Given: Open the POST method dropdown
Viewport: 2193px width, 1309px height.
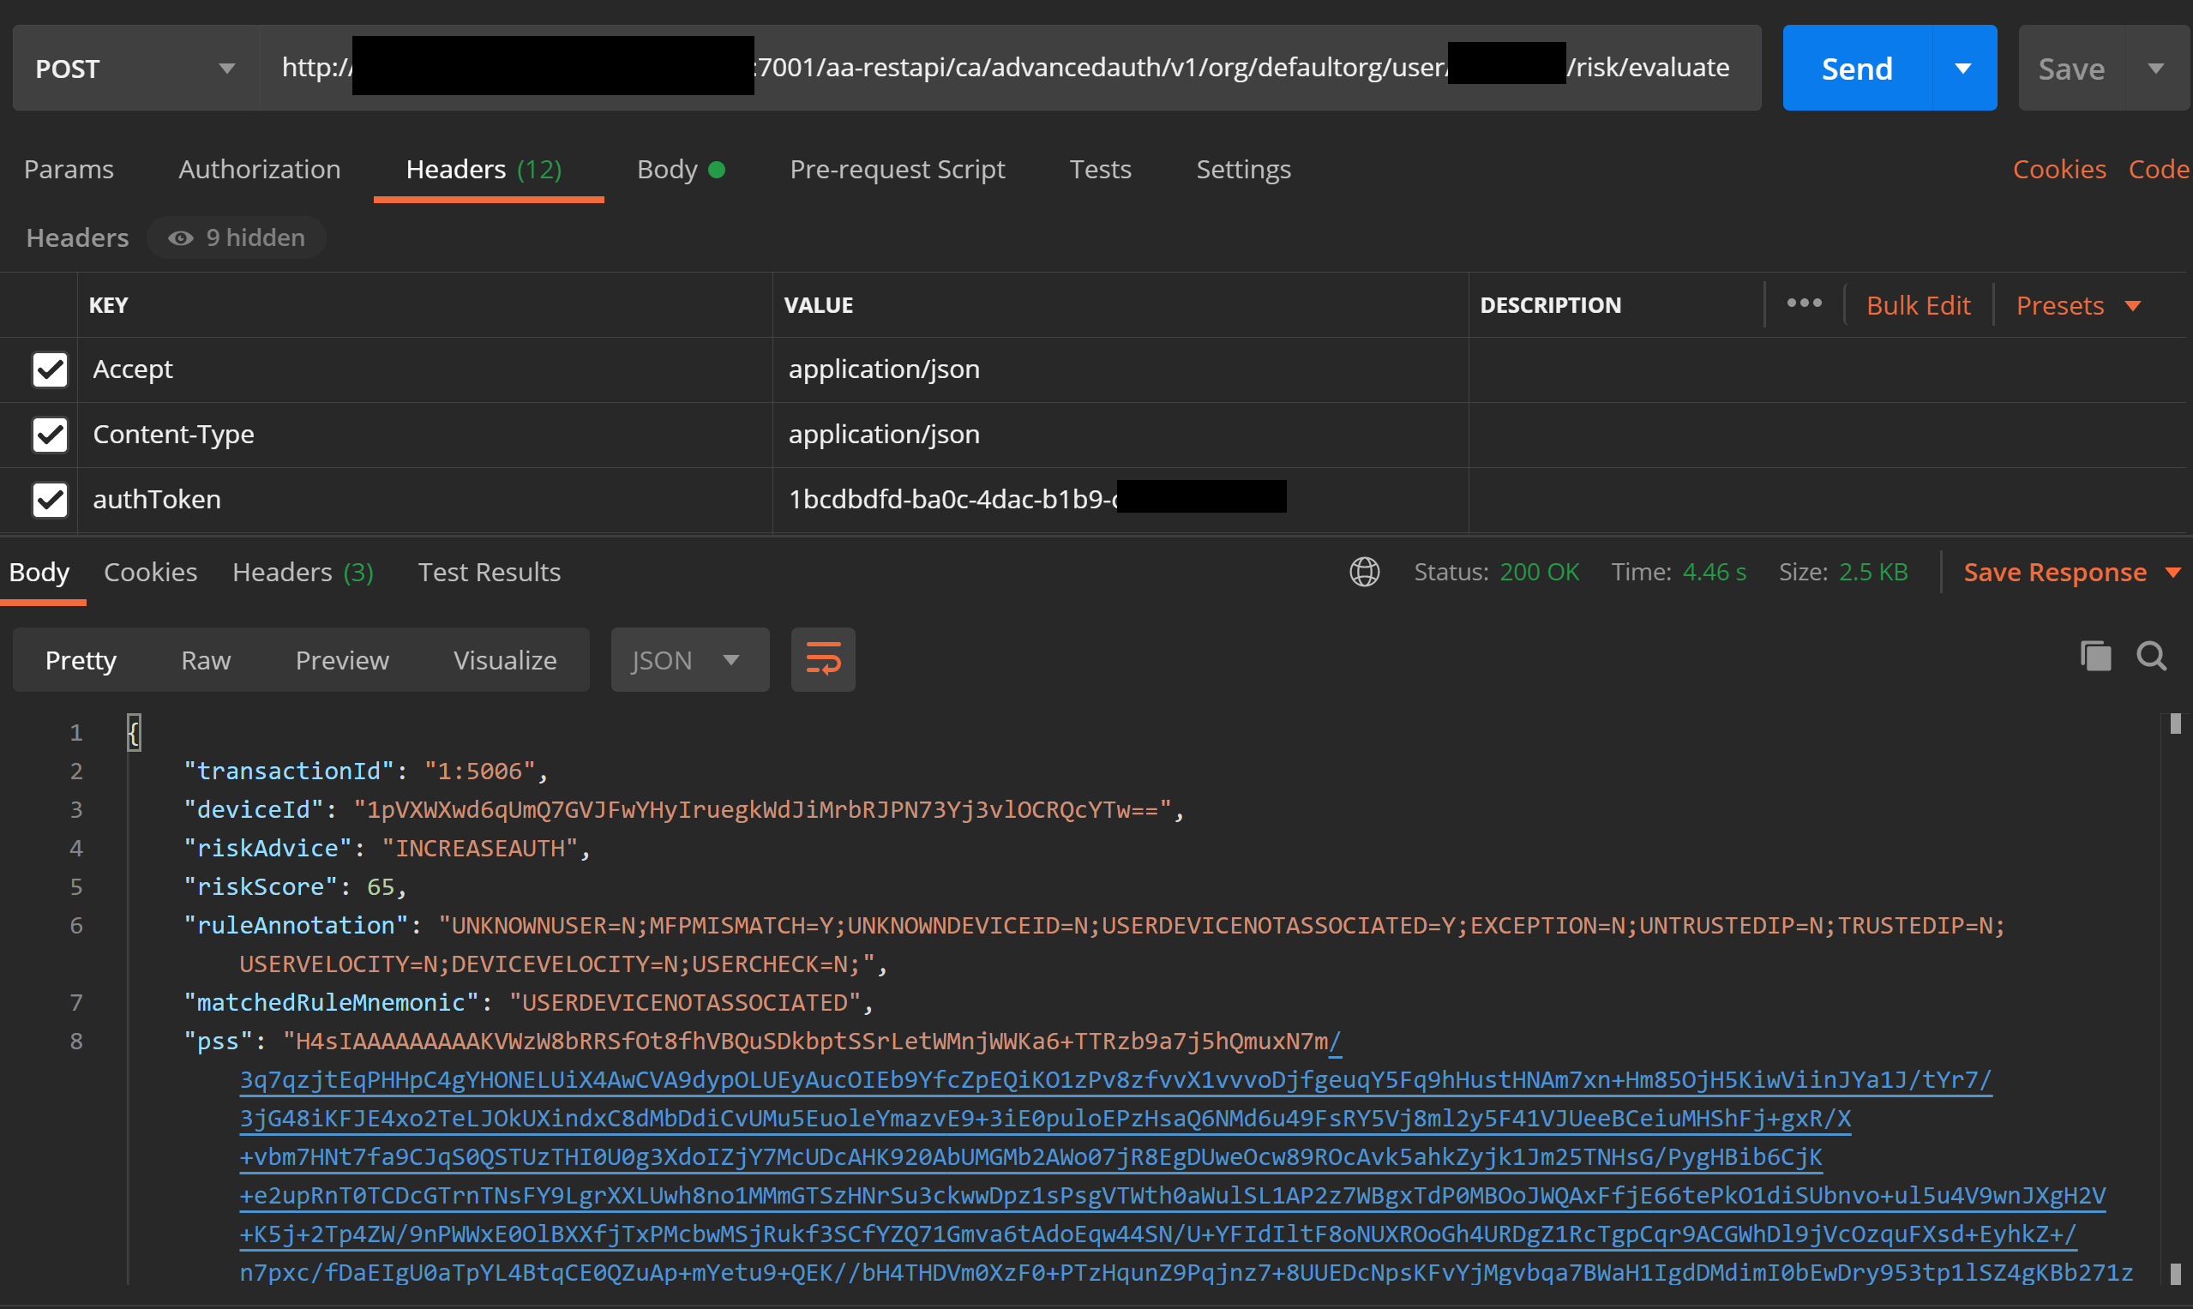Looking at the screenshot, I should click(x=135, y=68).
